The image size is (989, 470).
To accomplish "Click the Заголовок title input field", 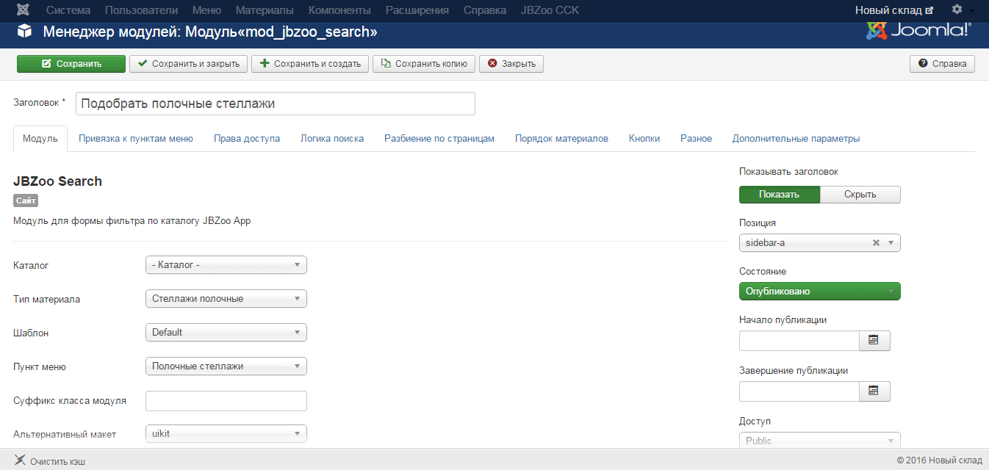I will [x=276, y=104].
